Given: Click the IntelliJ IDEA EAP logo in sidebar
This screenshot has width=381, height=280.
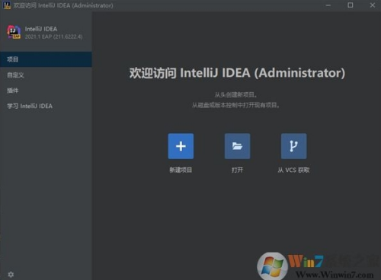Looking at the screenshot, I should 14,32.
